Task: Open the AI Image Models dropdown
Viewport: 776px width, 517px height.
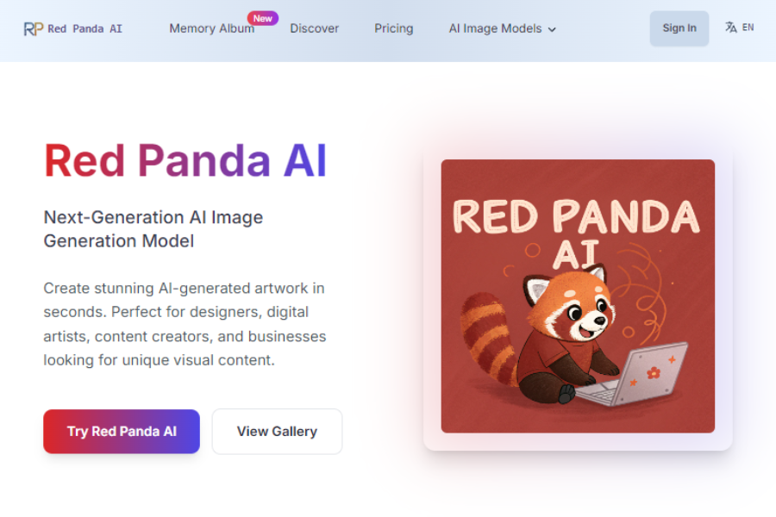Action: (x=496, y=28)
